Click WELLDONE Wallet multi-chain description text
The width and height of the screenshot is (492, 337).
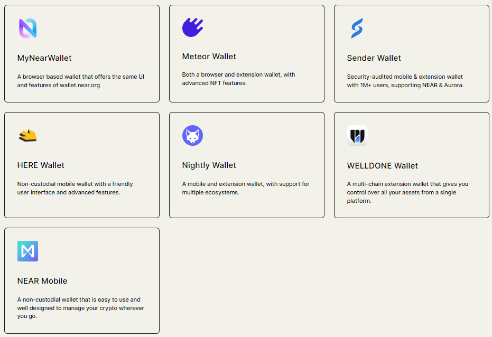407,192
